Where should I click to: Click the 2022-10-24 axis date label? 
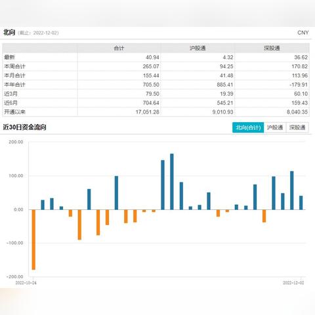tap(26, 283)
